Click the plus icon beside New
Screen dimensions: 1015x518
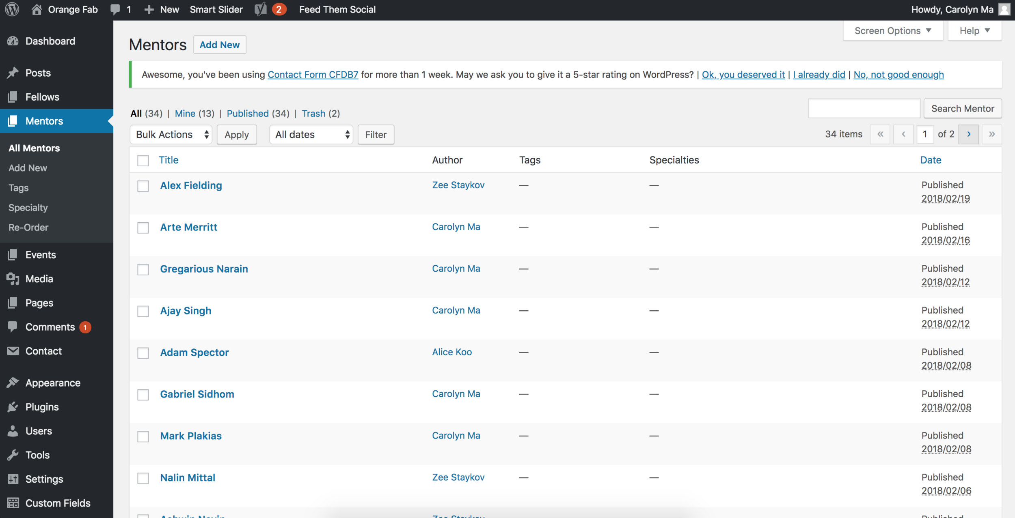149,9
